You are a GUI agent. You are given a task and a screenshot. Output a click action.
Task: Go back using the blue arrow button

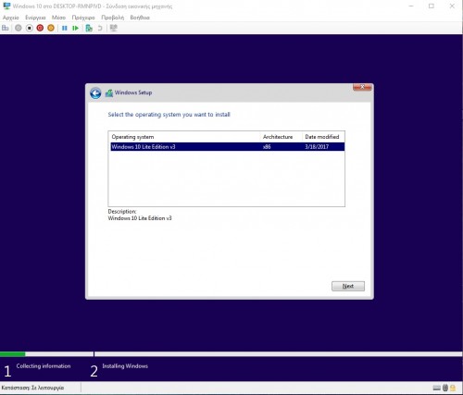[95, 93]
